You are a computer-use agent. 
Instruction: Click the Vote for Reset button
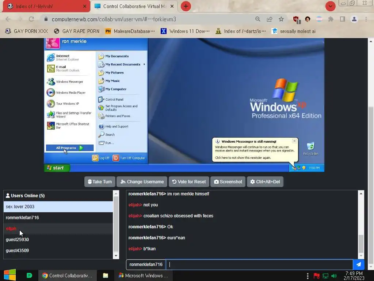(189, 181)
